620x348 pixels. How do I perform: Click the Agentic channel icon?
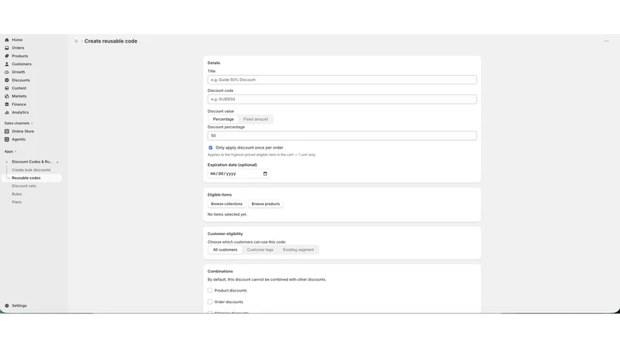click(7, 139)
